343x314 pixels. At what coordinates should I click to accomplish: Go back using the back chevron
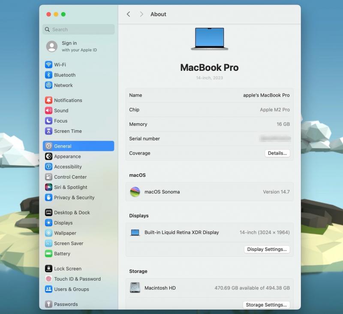[128, 14]
